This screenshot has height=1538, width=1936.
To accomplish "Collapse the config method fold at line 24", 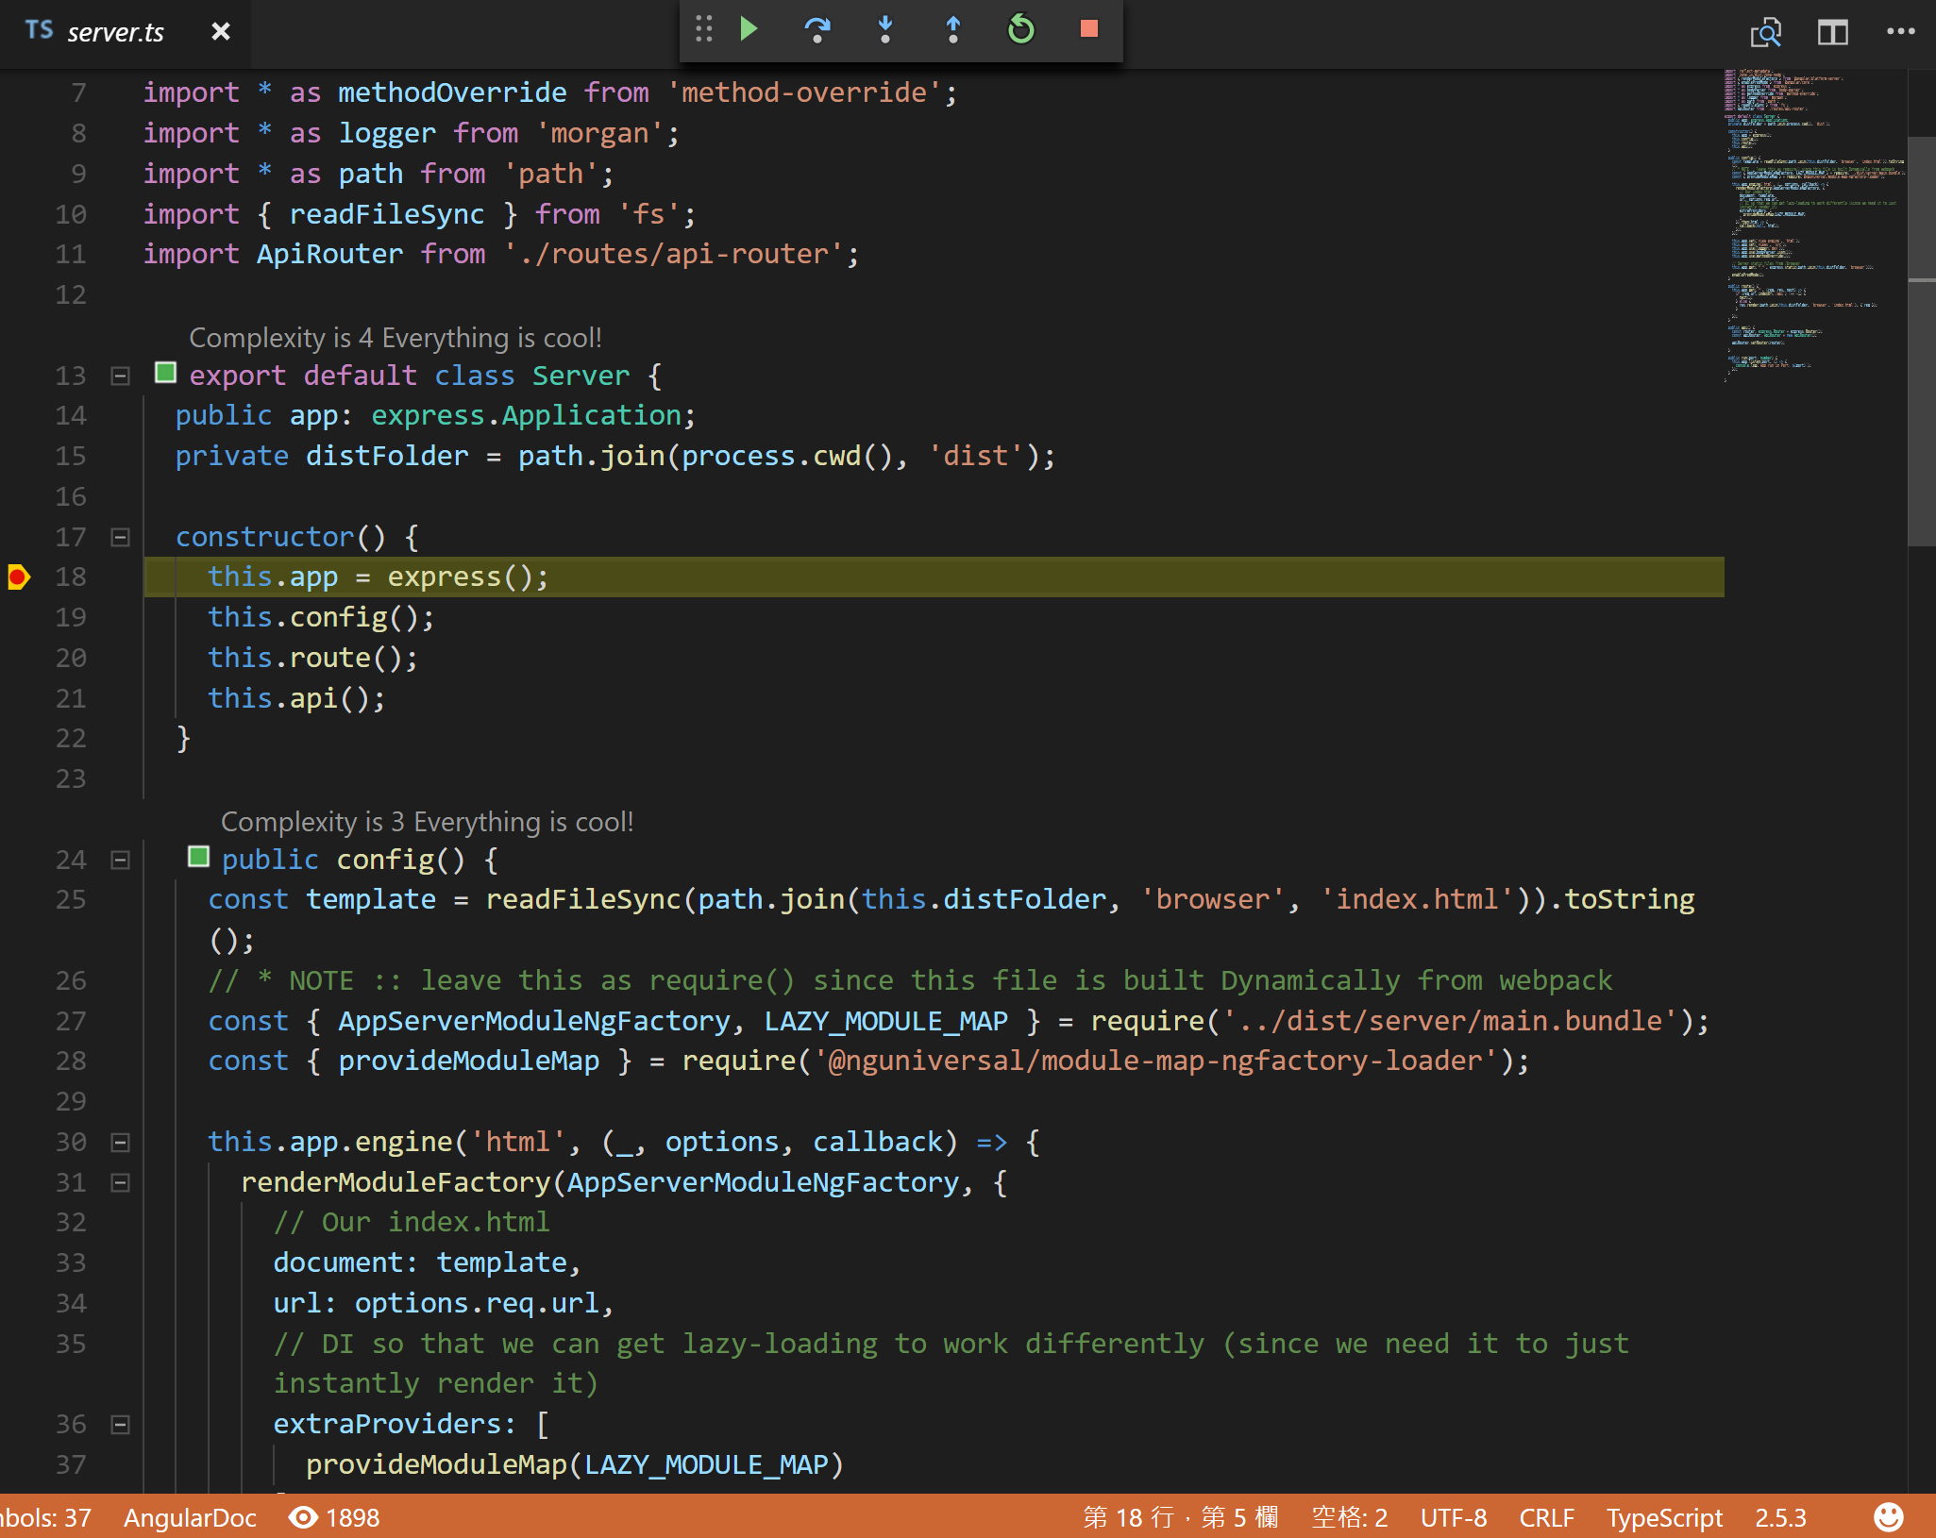I will coord(120,859).
